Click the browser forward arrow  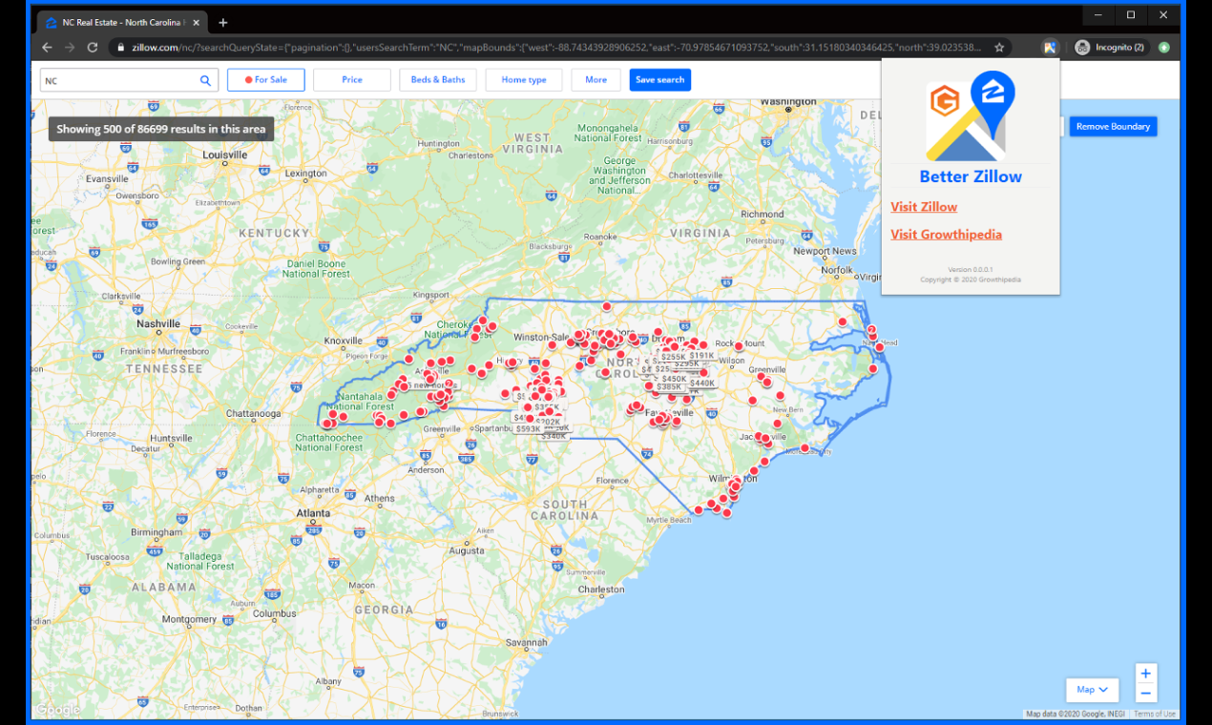tap(70, 47)
